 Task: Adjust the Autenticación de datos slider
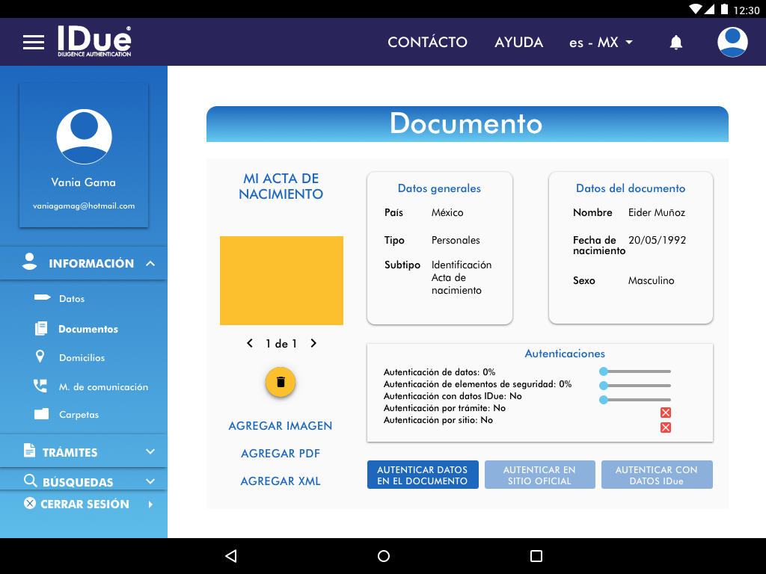pos(604,371)
